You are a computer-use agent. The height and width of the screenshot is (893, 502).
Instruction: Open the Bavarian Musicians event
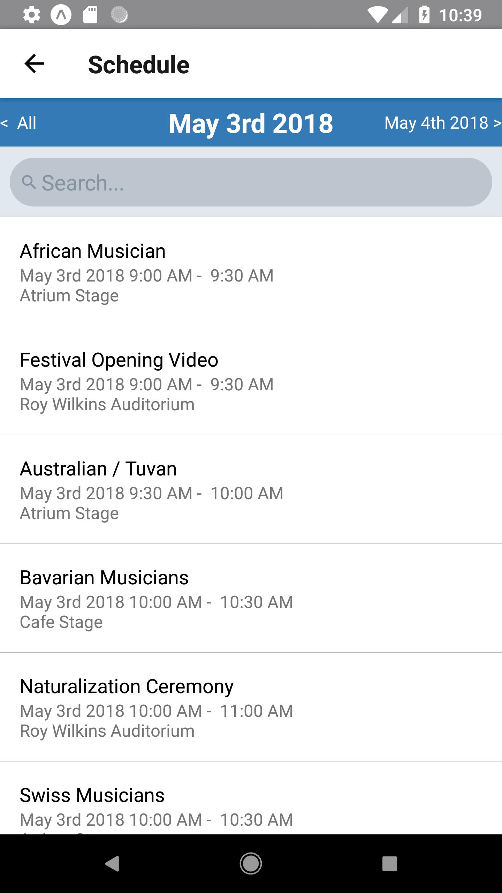(x=251, y=599)
